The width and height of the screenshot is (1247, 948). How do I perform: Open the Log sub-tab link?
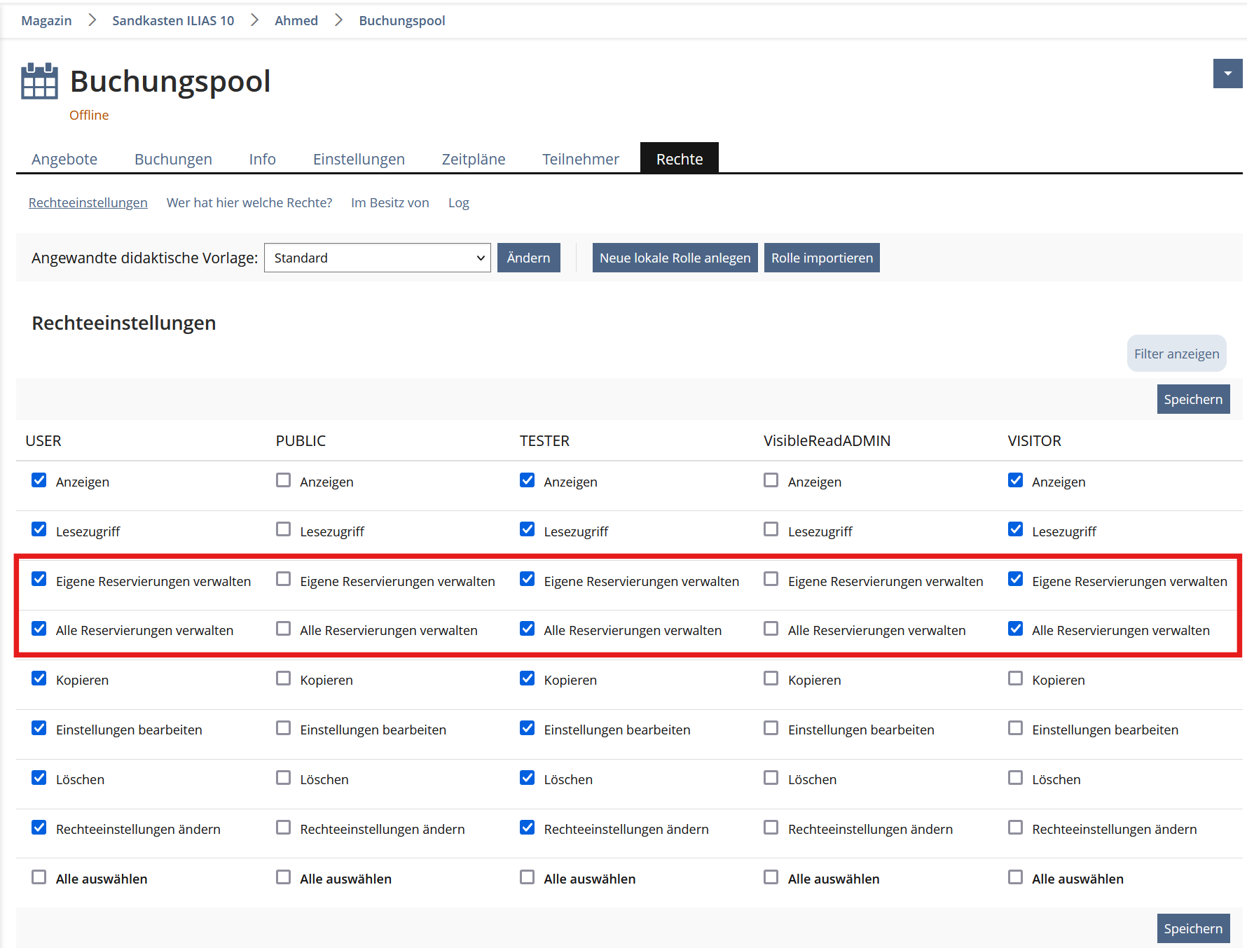(x=458, y=202)
